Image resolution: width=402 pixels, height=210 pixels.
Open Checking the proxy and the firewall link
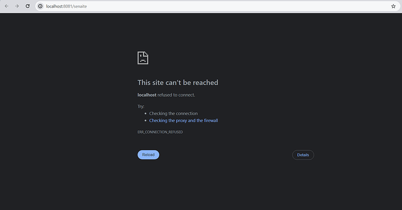click(184, 120)
